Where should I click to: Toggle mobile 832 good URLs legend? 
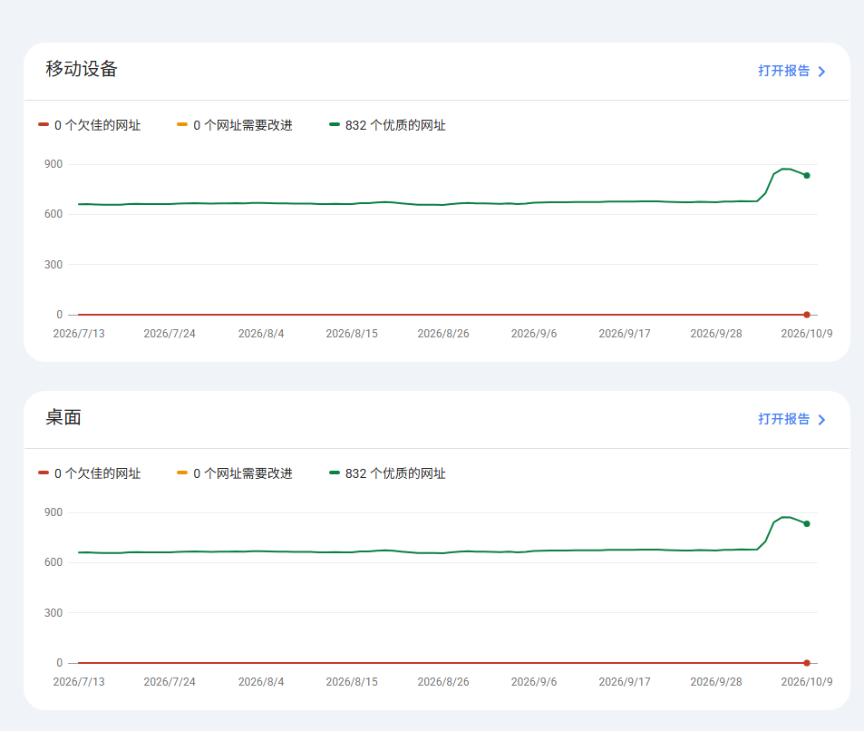387,125
